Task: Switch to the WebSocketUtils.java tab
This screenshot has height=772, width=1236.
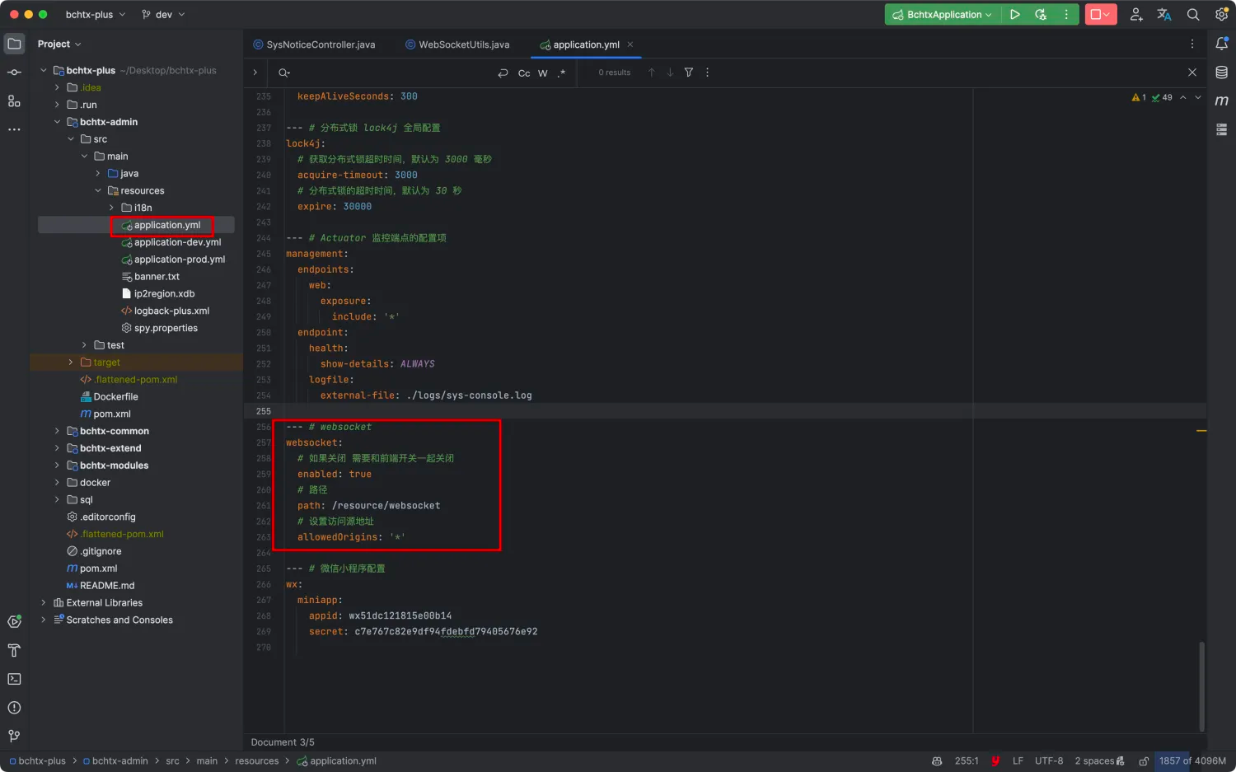Action: click(x=464, y=44)
